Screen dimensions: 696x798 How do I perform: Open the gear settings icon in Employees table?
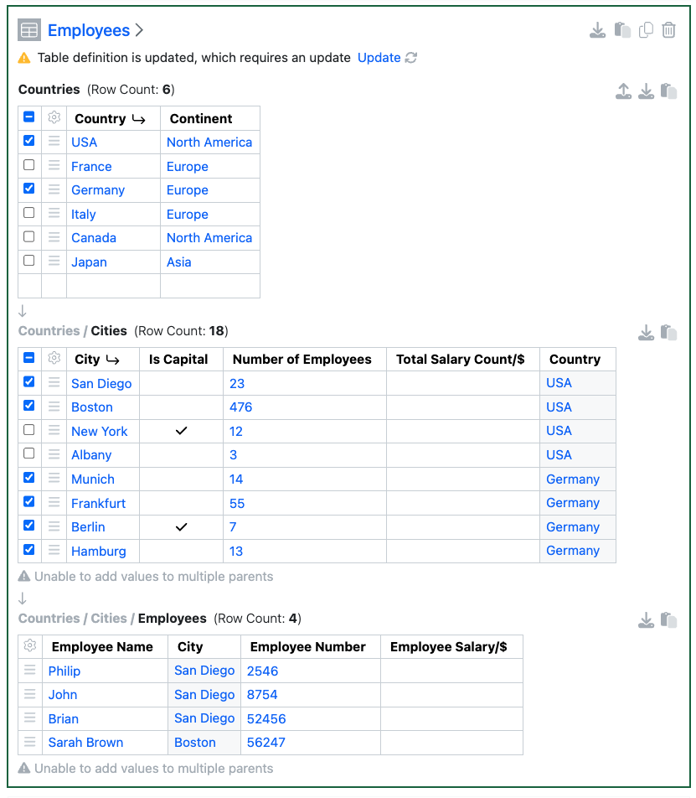pos(30,646)
